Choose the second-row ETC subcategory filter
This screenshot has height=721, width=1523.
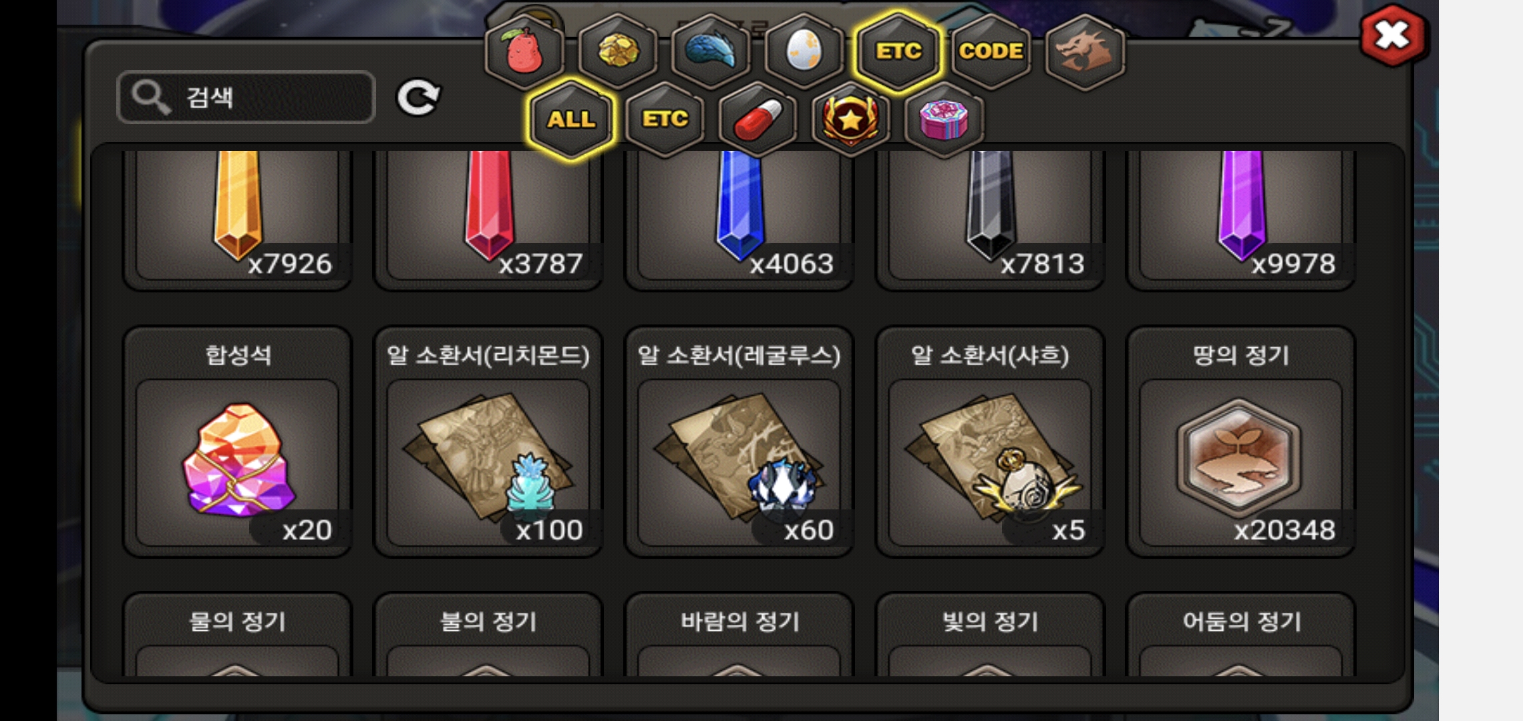click(x=665, y=120)
